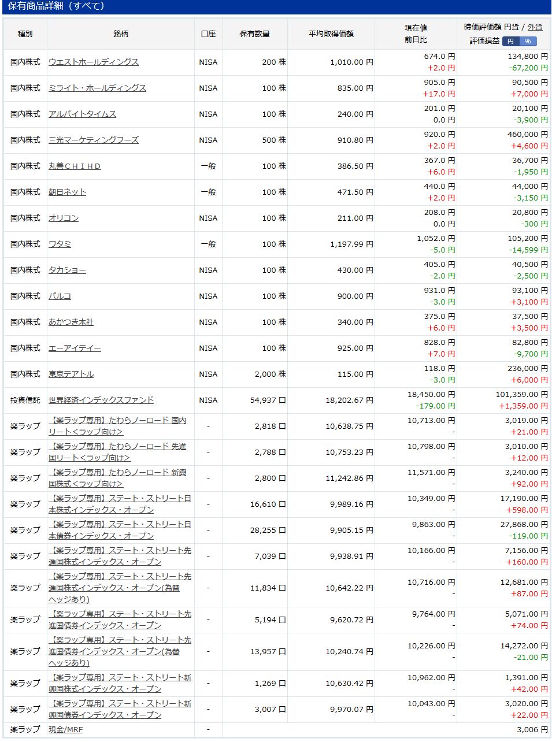This screenshot has height=742, width=552.
Task: Click the +1,359.00 円 gain value
Action: [524, 406]
